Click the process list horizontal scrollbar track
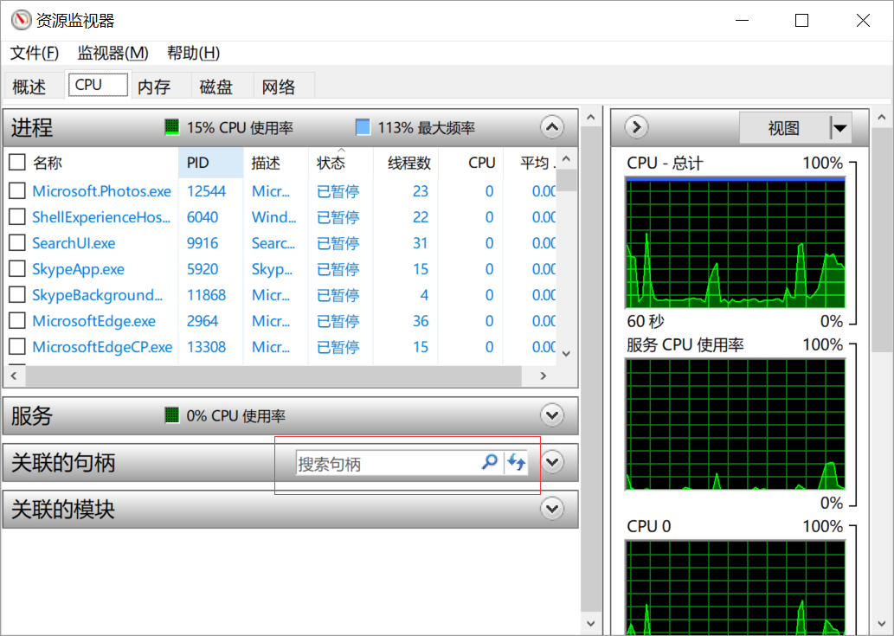Screen dimensions: 894x636 point(273,376)
